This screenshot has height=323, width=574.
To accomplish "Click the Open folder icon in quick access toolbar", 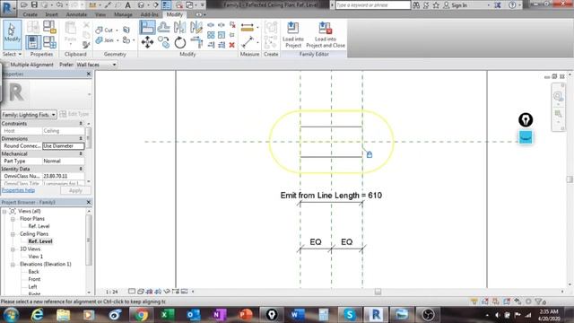I will click(24, 4).
